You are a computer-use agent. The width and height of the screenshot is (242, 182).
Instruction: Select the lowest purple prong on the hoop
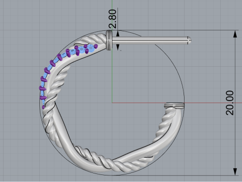[x=43, y=107]
